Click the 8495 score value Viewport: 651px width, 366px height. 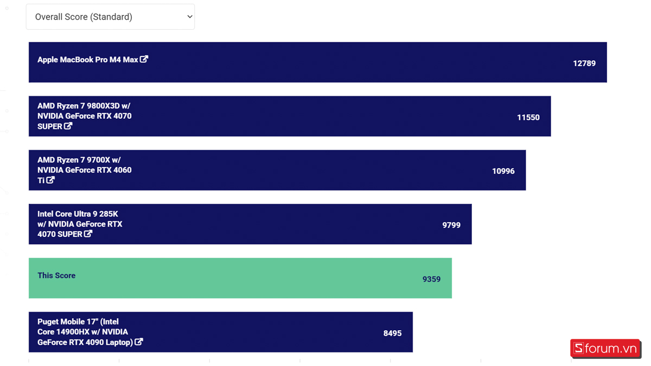pos(393,333)
